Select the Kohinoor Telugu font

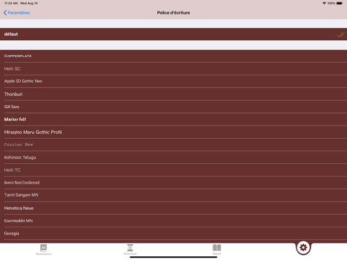pyautogui.click(x=173, y=158)
